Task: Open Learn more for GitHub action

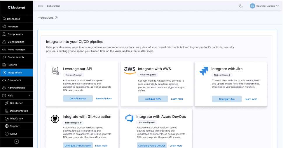Action: [x=101, y=146]
